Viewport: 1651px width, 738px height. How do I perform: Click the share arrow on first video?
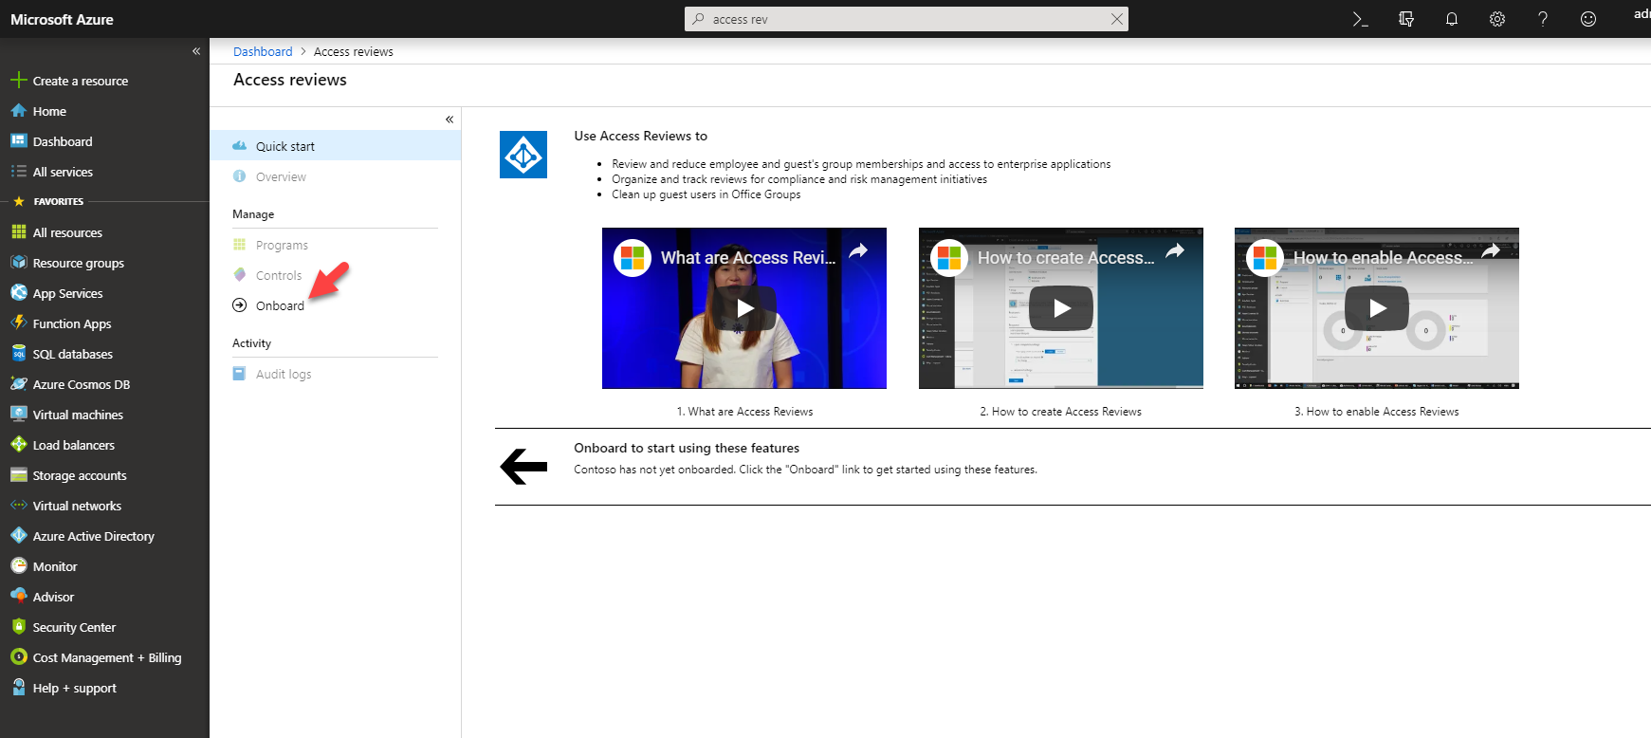(x=858, y=251)
